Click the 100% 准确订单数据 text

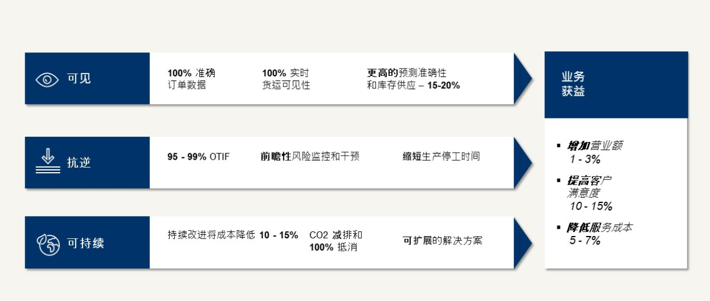coord(191,79)
